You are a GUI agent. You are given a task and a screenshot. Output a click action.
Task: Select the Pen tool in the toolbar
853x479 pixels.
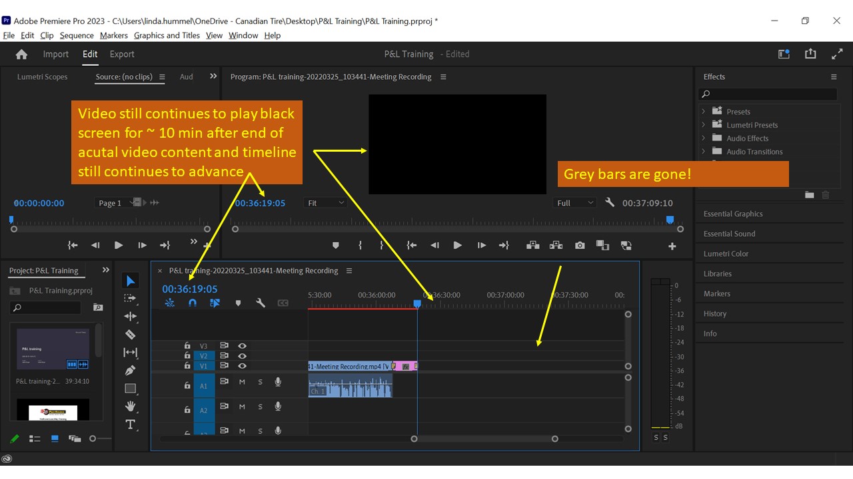[x=131, y=370]
